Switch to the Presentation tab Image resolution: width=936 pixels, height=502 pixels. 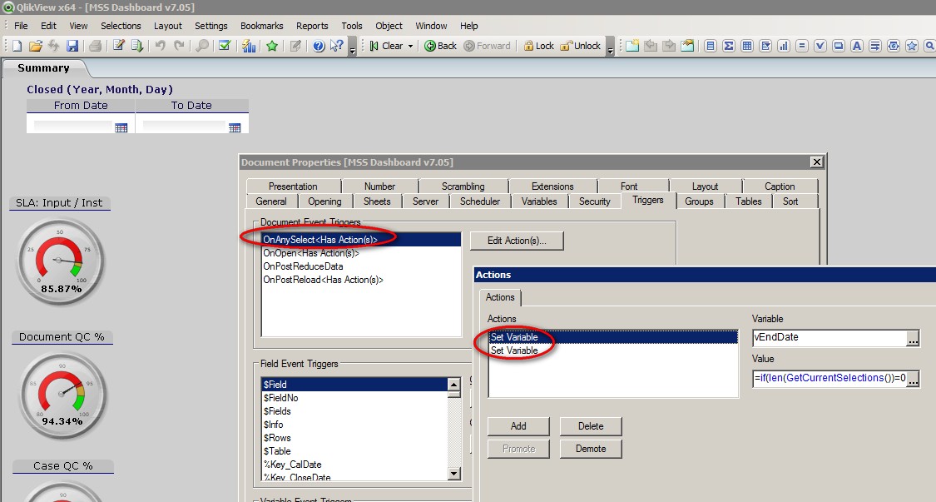(x=293, y=186)
